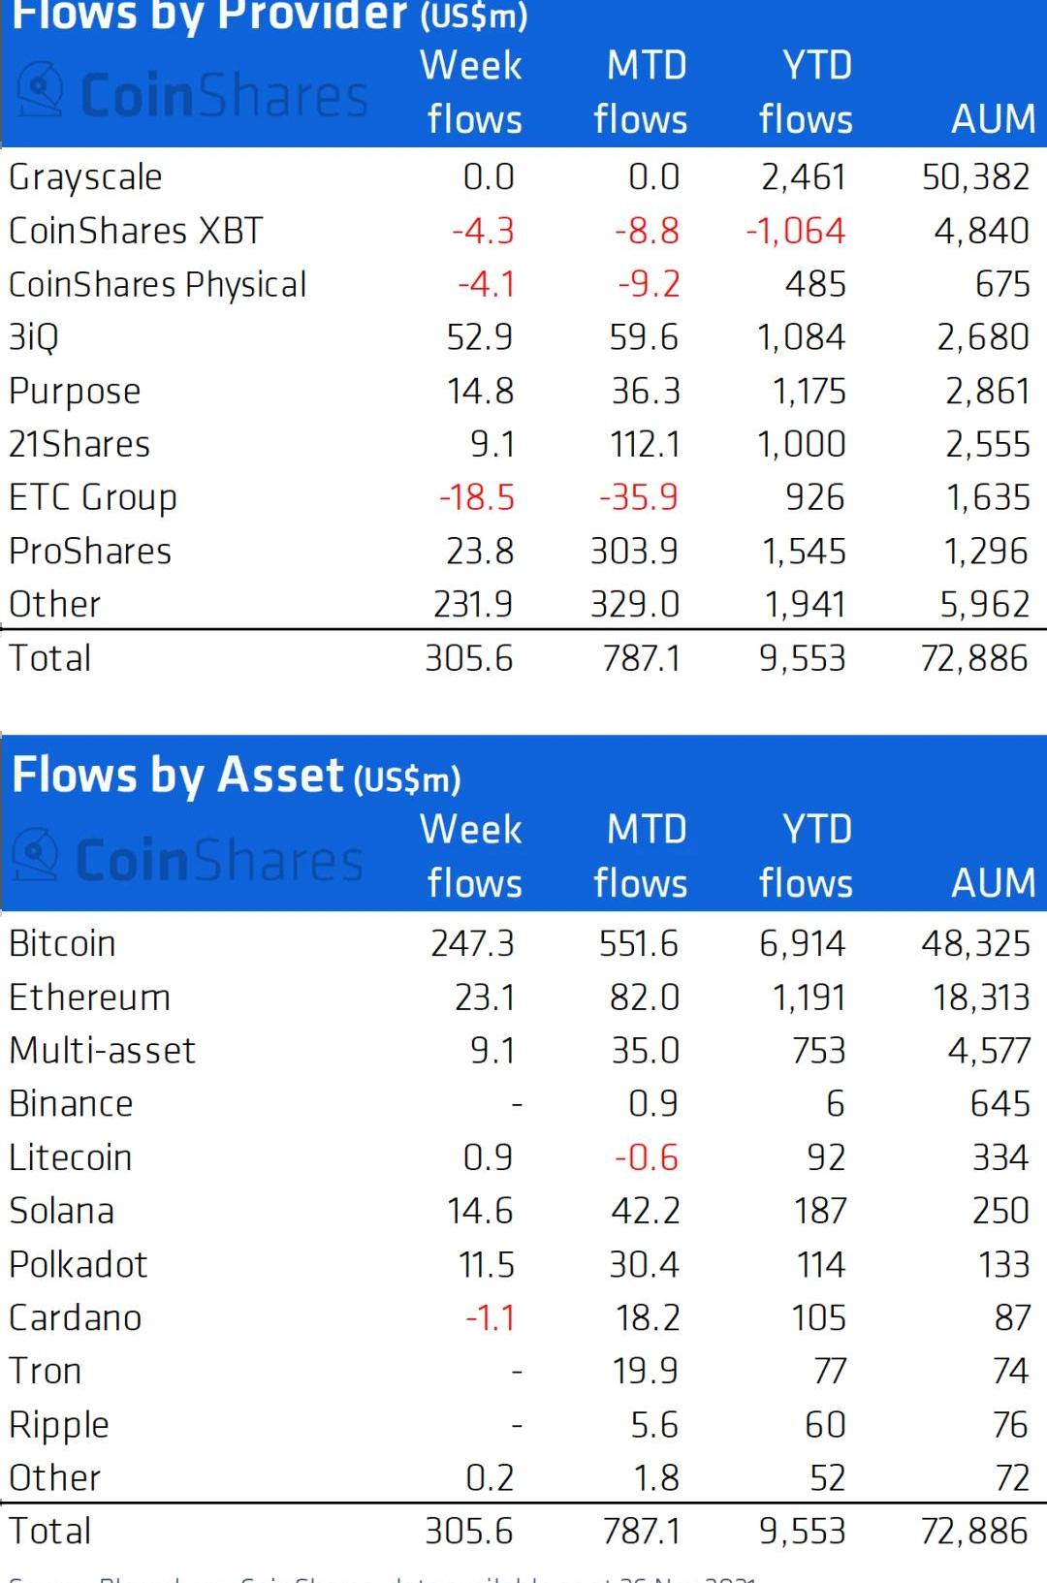Select the Grayscale provider row label
The height and width of the screenshot is (1583, 1047).
tap(85, 177)
